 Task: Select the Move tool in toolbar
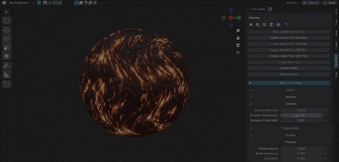7,30
